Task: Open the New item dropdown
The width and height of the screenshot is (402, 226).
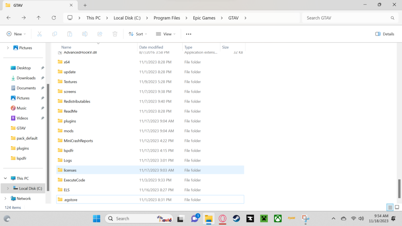Action: [16, 34]
